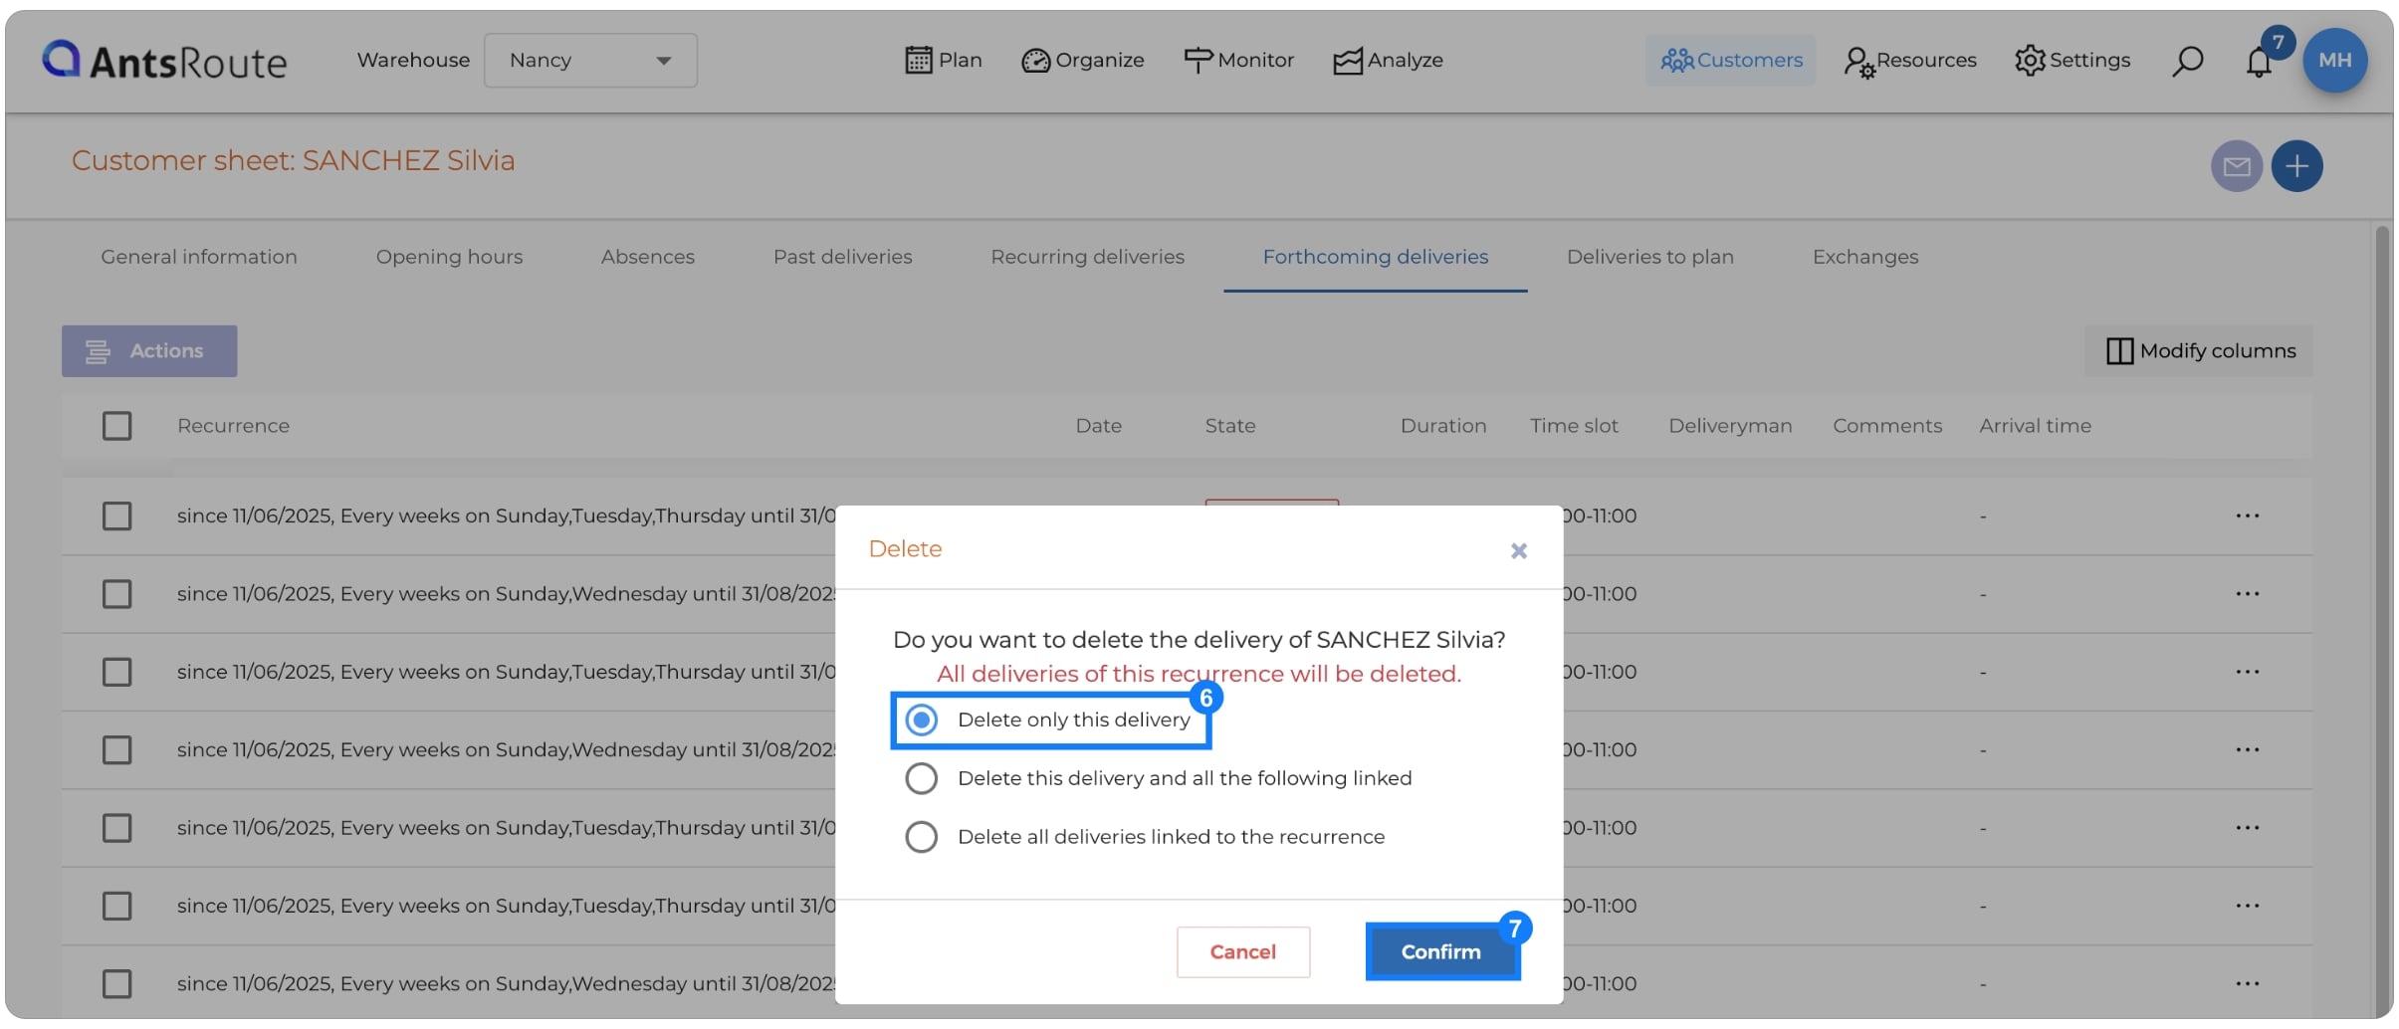Open three-dot menu of seventh row

coord(2248,983)
